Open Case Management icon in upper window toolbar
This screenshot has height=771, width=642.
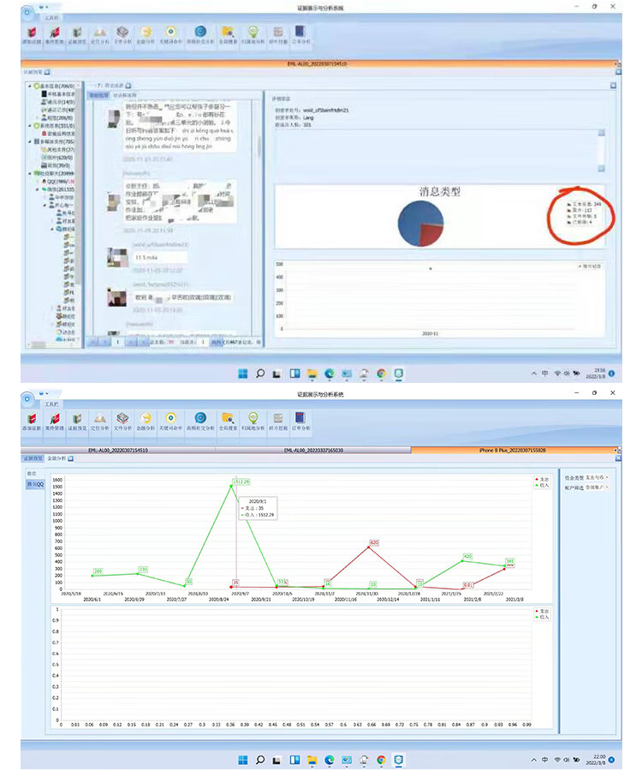tap(52, 36)
